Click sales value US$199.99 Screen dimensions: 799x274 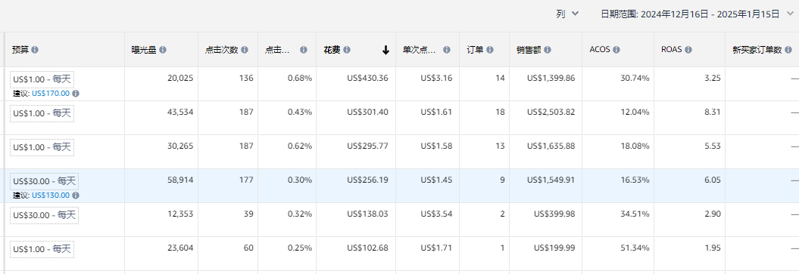(x=554, y=248)
